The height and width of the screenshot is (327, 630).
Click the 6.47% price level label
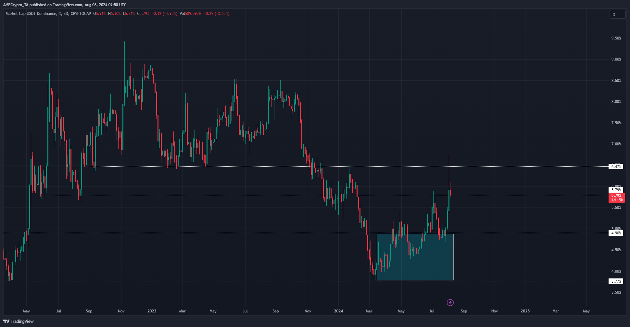coord(616,167)
